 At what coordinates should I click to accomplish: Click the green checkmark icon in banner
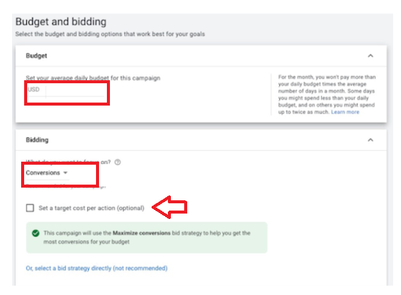[x=36, y=233]
